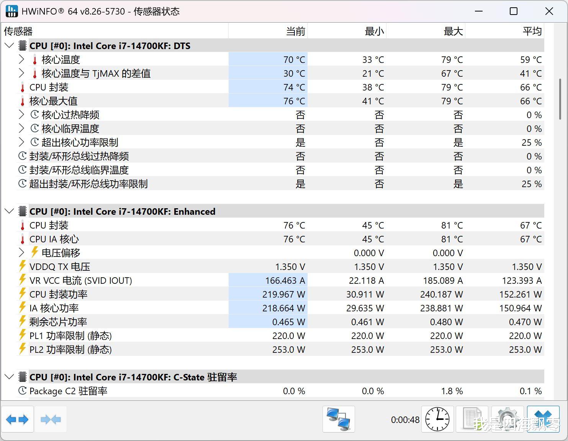Image resolution: width=568 pixels, height=441 pixels.
Task: Select the 封装/环形总线临界温度 row label
Action: coord(79,170)
